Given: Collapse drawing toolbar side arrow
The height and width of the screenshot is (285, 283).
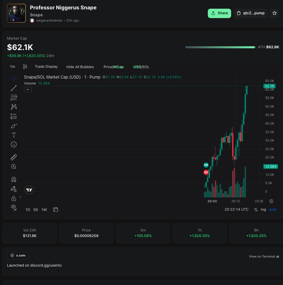Looking at the screenshot, I should click(20, 197).
